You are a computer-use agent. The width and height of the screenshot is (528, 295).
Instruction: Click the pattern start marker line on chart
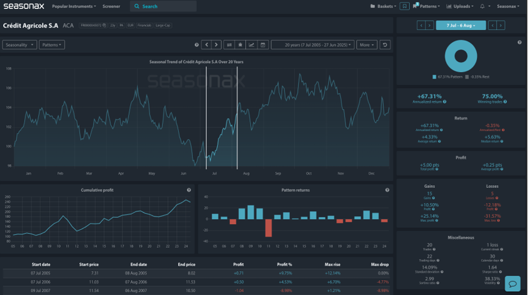tap(206, 118)
